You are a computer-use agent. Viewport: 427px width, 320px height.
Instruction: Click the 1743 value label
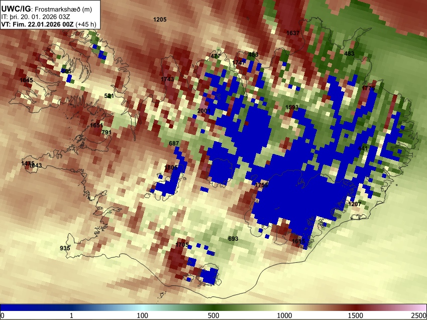click(x=167, y=79)
